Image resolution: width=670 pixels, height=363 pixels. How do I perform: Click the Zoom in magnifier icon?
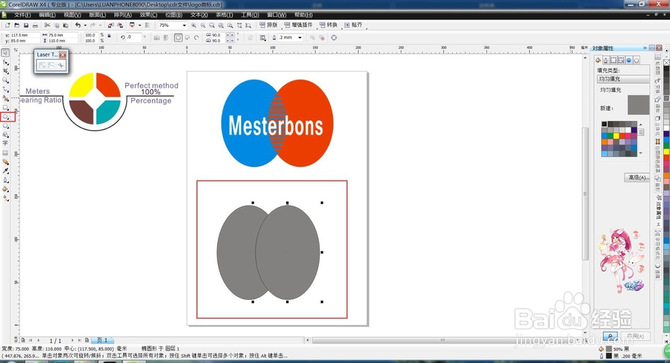194,25
